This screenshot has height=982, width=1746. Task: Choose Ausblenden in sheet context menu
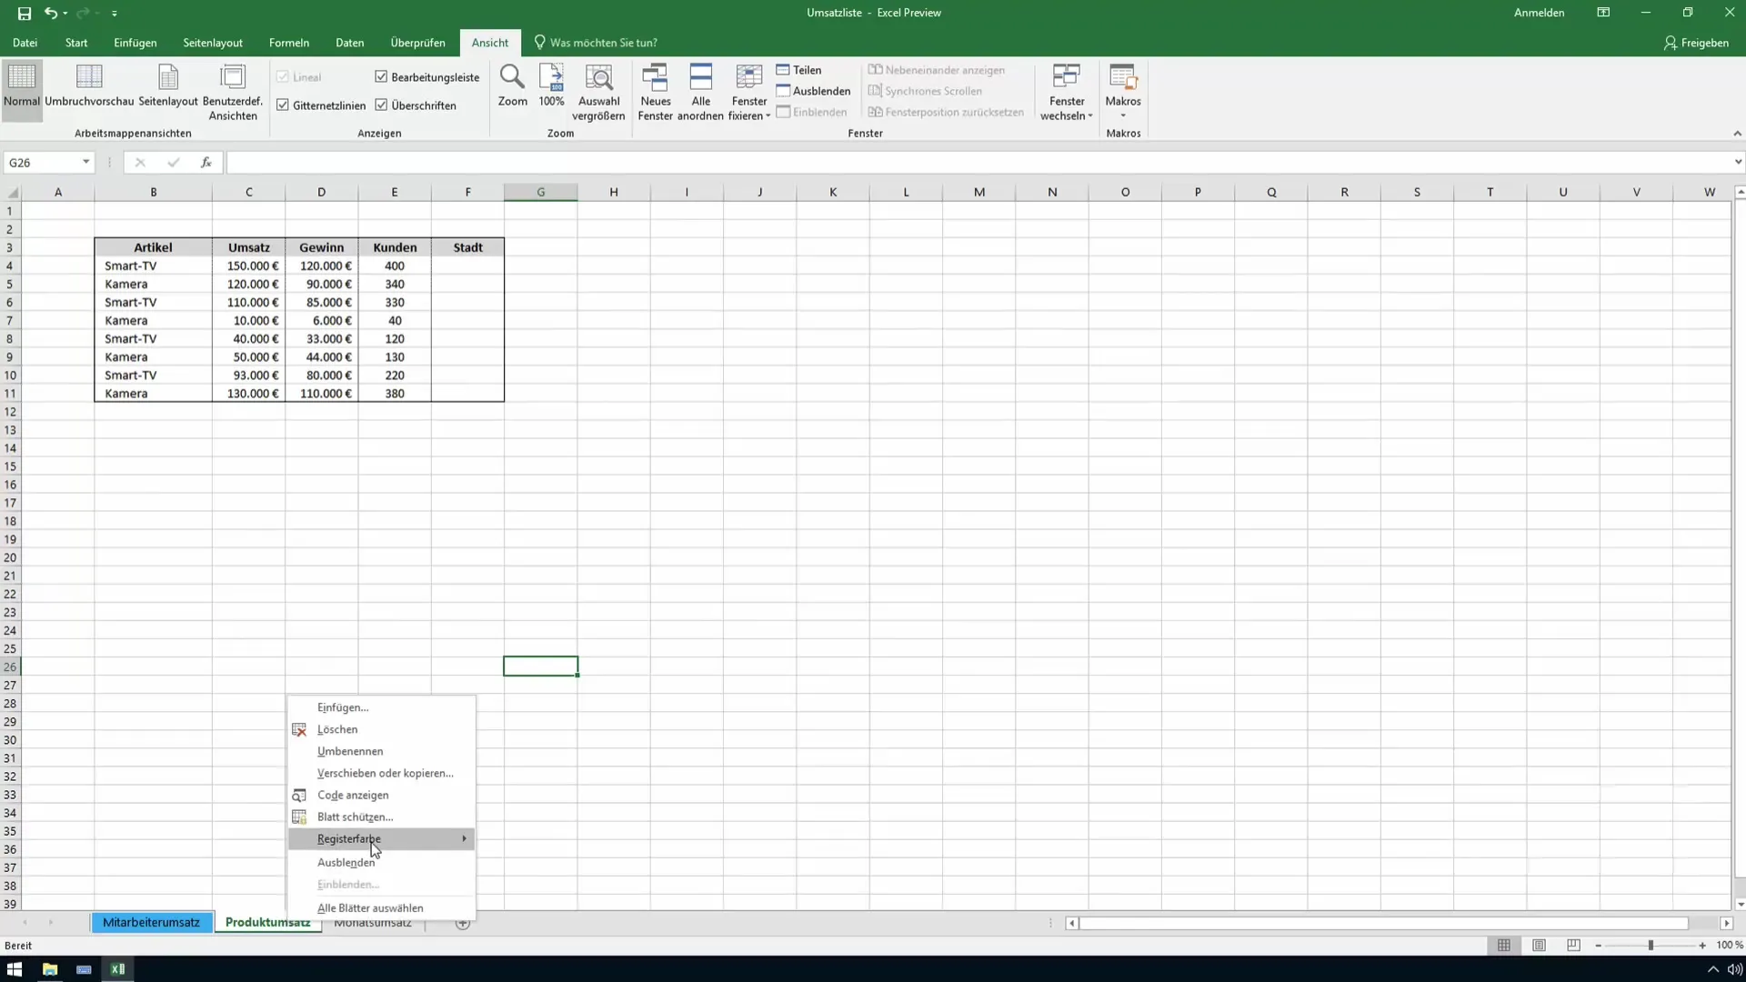click(x=381, y=862)
